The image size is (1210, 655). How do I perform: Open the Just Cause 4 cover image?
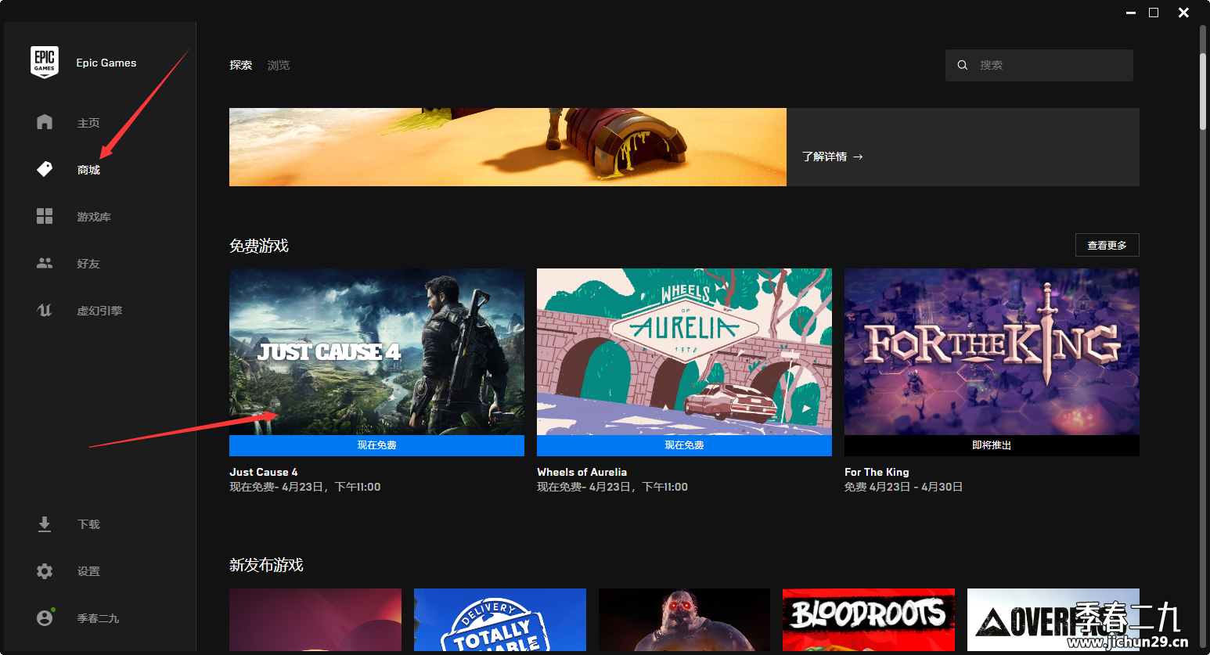click(376, 352)
